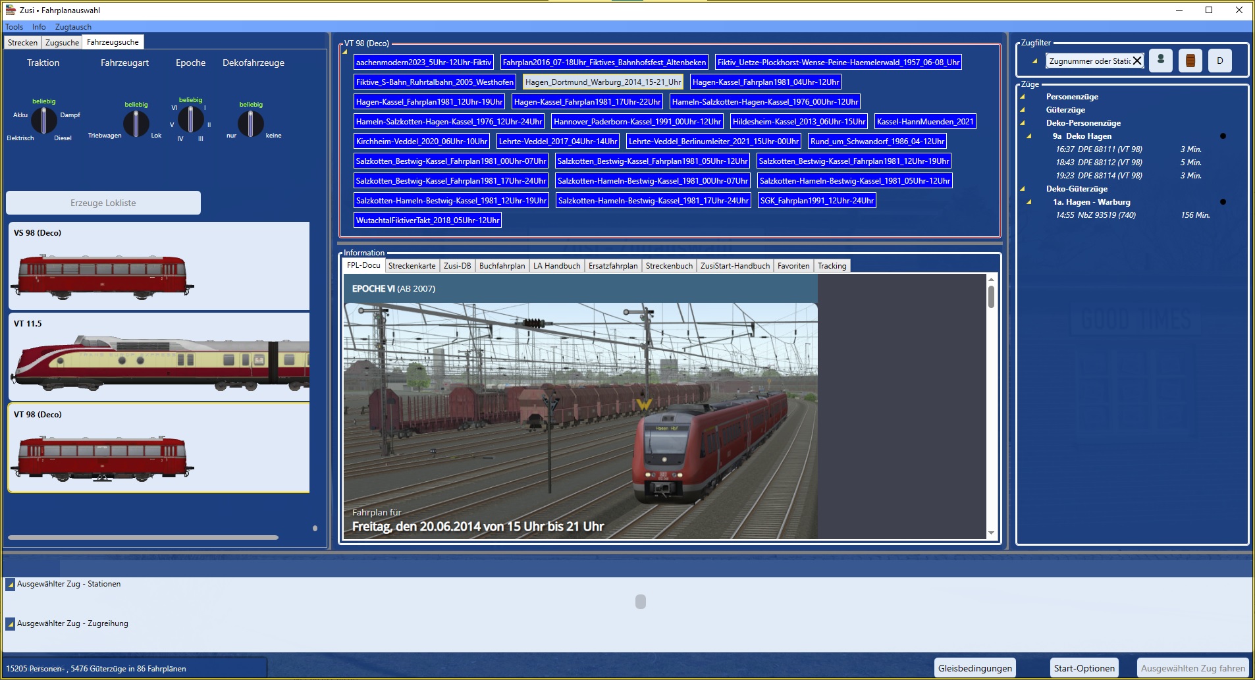Click the passenger train filter icon
This screenshot has width=1255, height=680.
tap(1160, 61)
